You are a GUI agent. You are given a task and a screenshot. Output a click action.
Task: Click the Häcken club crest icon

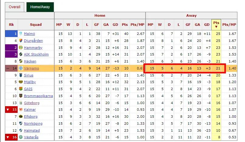21,61
